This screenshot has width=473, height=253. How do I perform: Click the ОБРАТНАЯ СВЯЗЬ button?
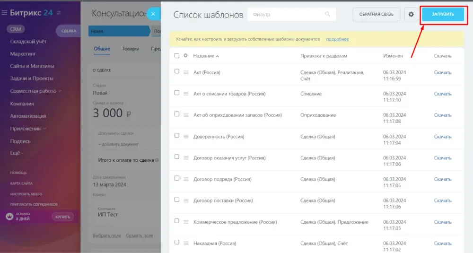point(376,14)
